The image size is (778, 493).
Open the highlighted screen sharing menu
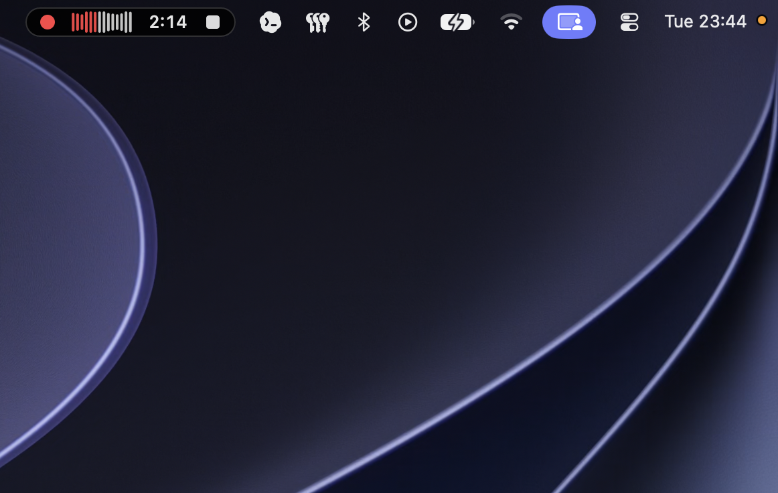coord(569,22)
